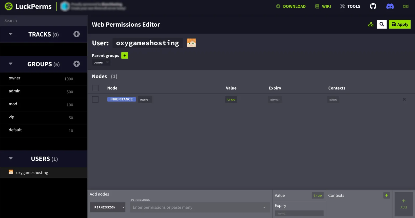Screen dimensions: 415x218
Task: Apply the permission changes
Action: (400, 24)
